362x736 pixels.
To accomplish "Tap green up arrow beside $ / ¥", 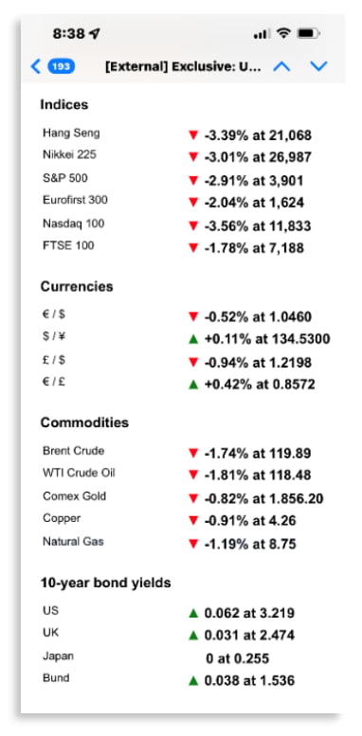I will pyautogui.click(x=193, y=339).
